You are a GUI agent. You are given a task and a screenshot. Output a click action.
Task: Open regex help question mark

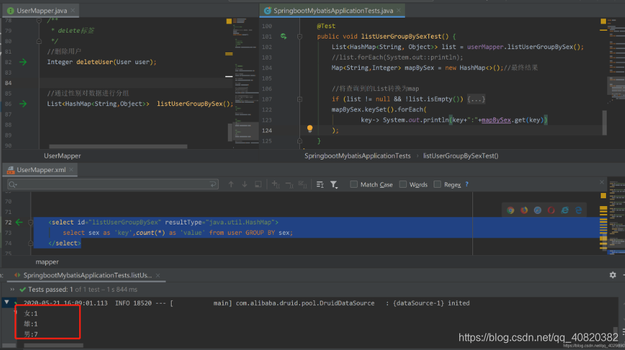[x=466, y=184]
